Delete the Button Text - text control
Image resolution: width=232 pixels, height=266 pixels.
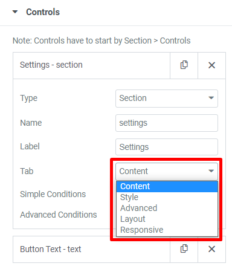(211, 249)
